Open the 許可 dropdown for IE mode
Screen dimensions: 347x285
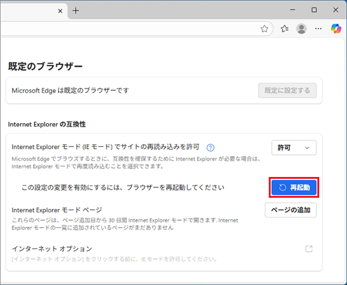coord(294,148)
